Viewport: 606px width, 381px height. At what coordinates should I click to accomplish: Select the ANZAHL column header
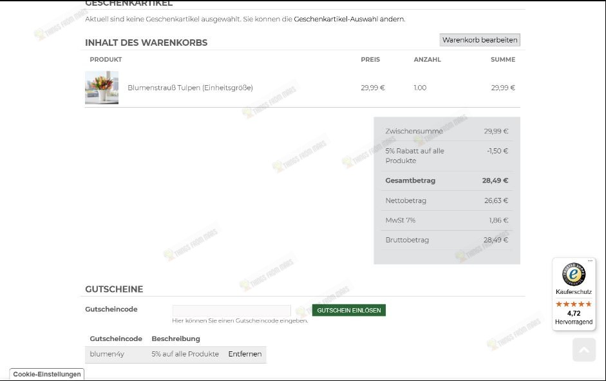pos(427,59)
